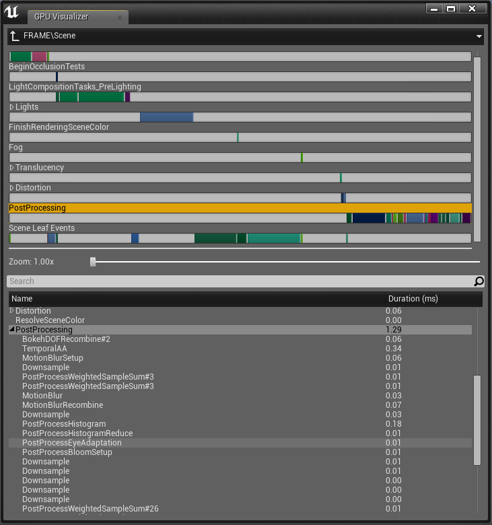Focus the Search input field
This screenshot has width=492, height=525.
coord(240,281)
